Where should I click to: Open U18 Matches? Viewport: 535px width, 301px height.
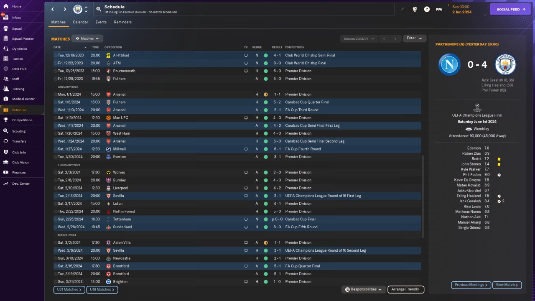pyautogui.click(x=102, y=289)
